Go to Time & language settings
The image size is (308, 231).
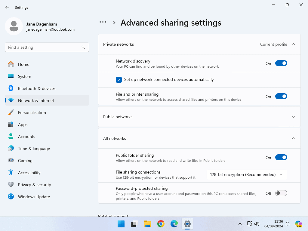click(x=34, y=149)
